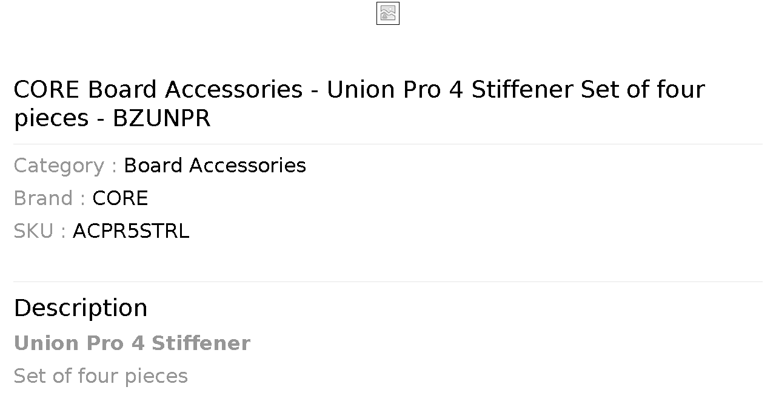Screen dimensions: 776x401
Task: Click the word 'Stiffener' in the title
Action: click(522, 90)
